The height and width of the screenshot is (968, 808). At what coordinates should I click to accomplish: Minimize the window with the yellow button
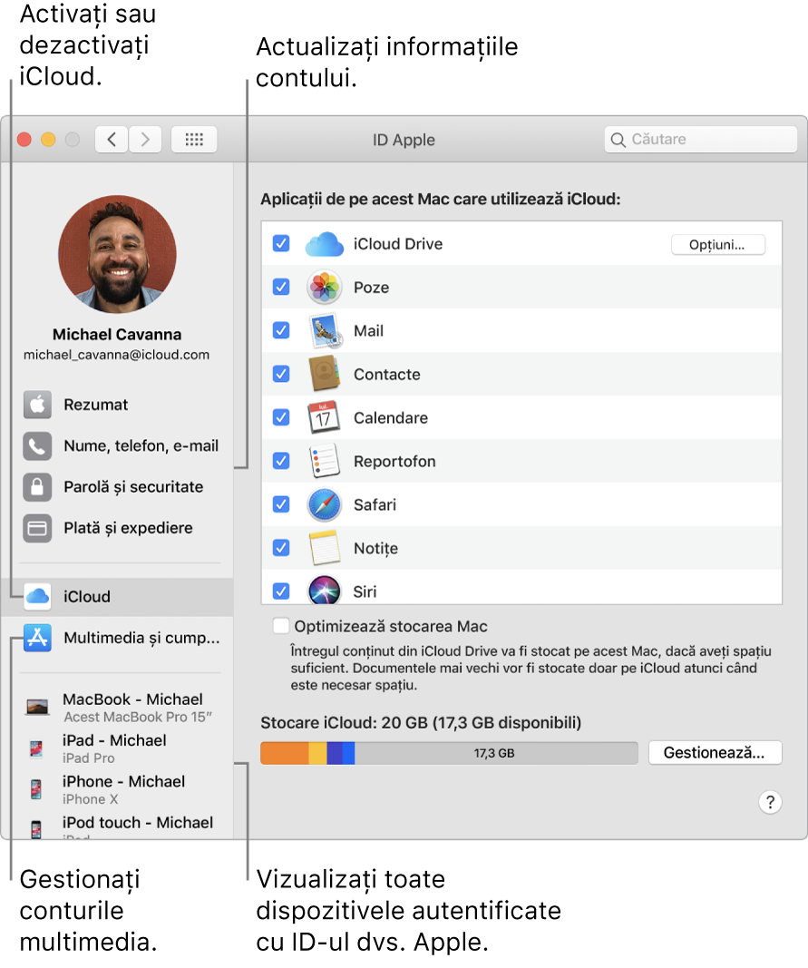(x=48, y=140)
